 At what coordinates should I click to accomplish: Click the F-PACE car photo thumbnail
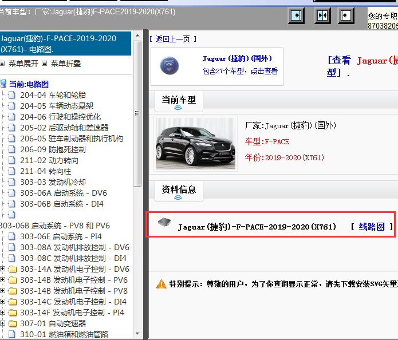coord(195,144)
